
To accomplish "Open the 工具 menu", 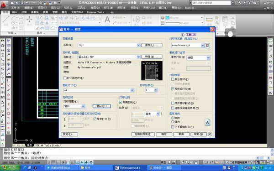I will [82, 8].
